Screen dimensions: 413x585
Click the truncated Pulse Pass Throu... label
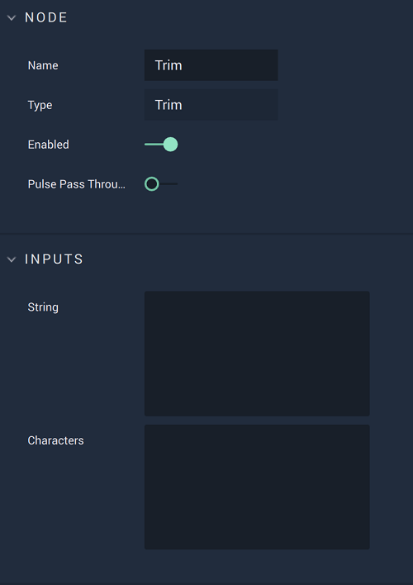click(77, 184)
